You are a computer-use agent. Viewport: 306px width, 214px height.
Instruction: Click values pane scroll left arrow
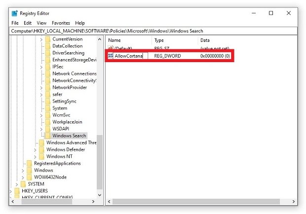(109, 202)
